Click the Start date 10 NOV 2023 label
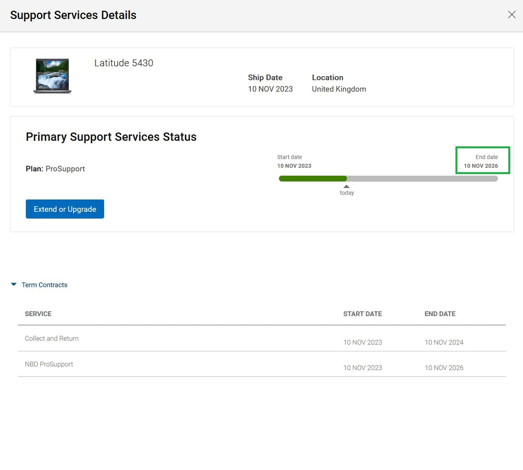The width and height of the screenshot is (523, 470). [294, 161]
